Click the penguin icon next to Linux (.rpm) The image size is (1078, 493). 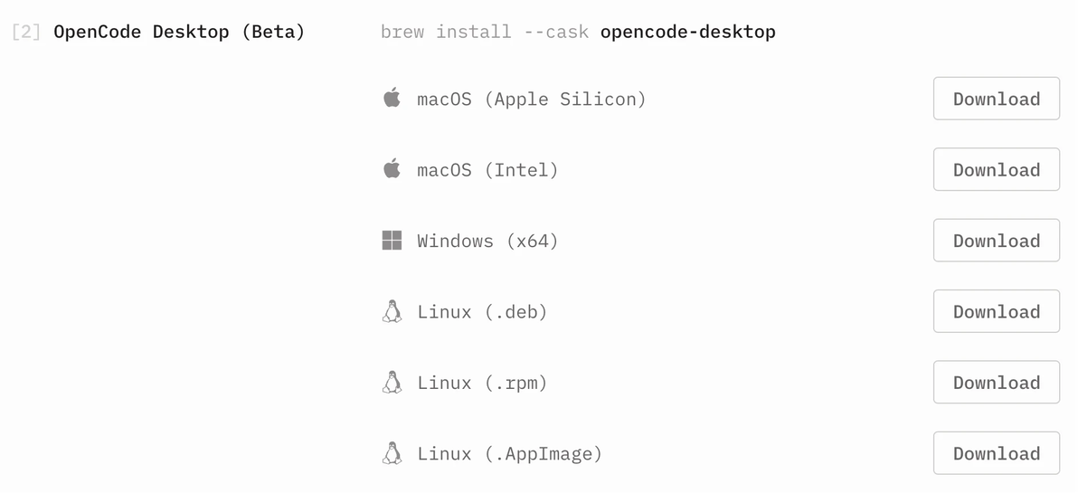pos(392,383)
